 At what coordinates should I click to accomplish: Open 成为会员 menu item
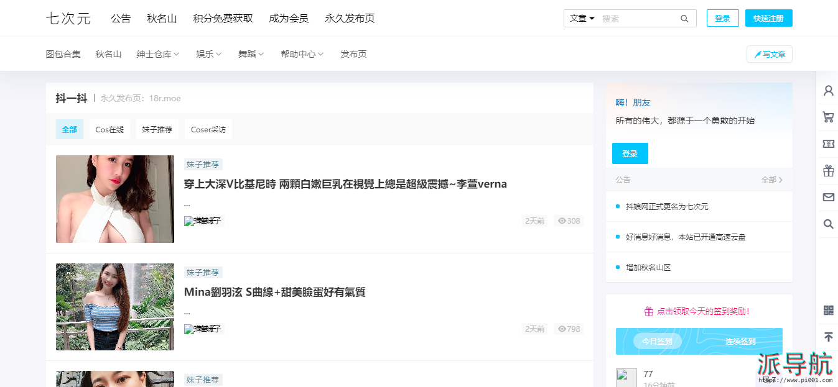[289, 19]
